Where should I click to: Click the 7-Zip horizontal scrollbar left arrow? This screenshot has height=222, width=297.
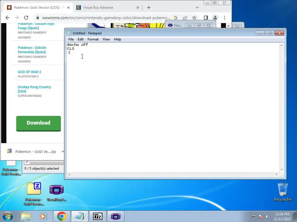pos(27,162)
